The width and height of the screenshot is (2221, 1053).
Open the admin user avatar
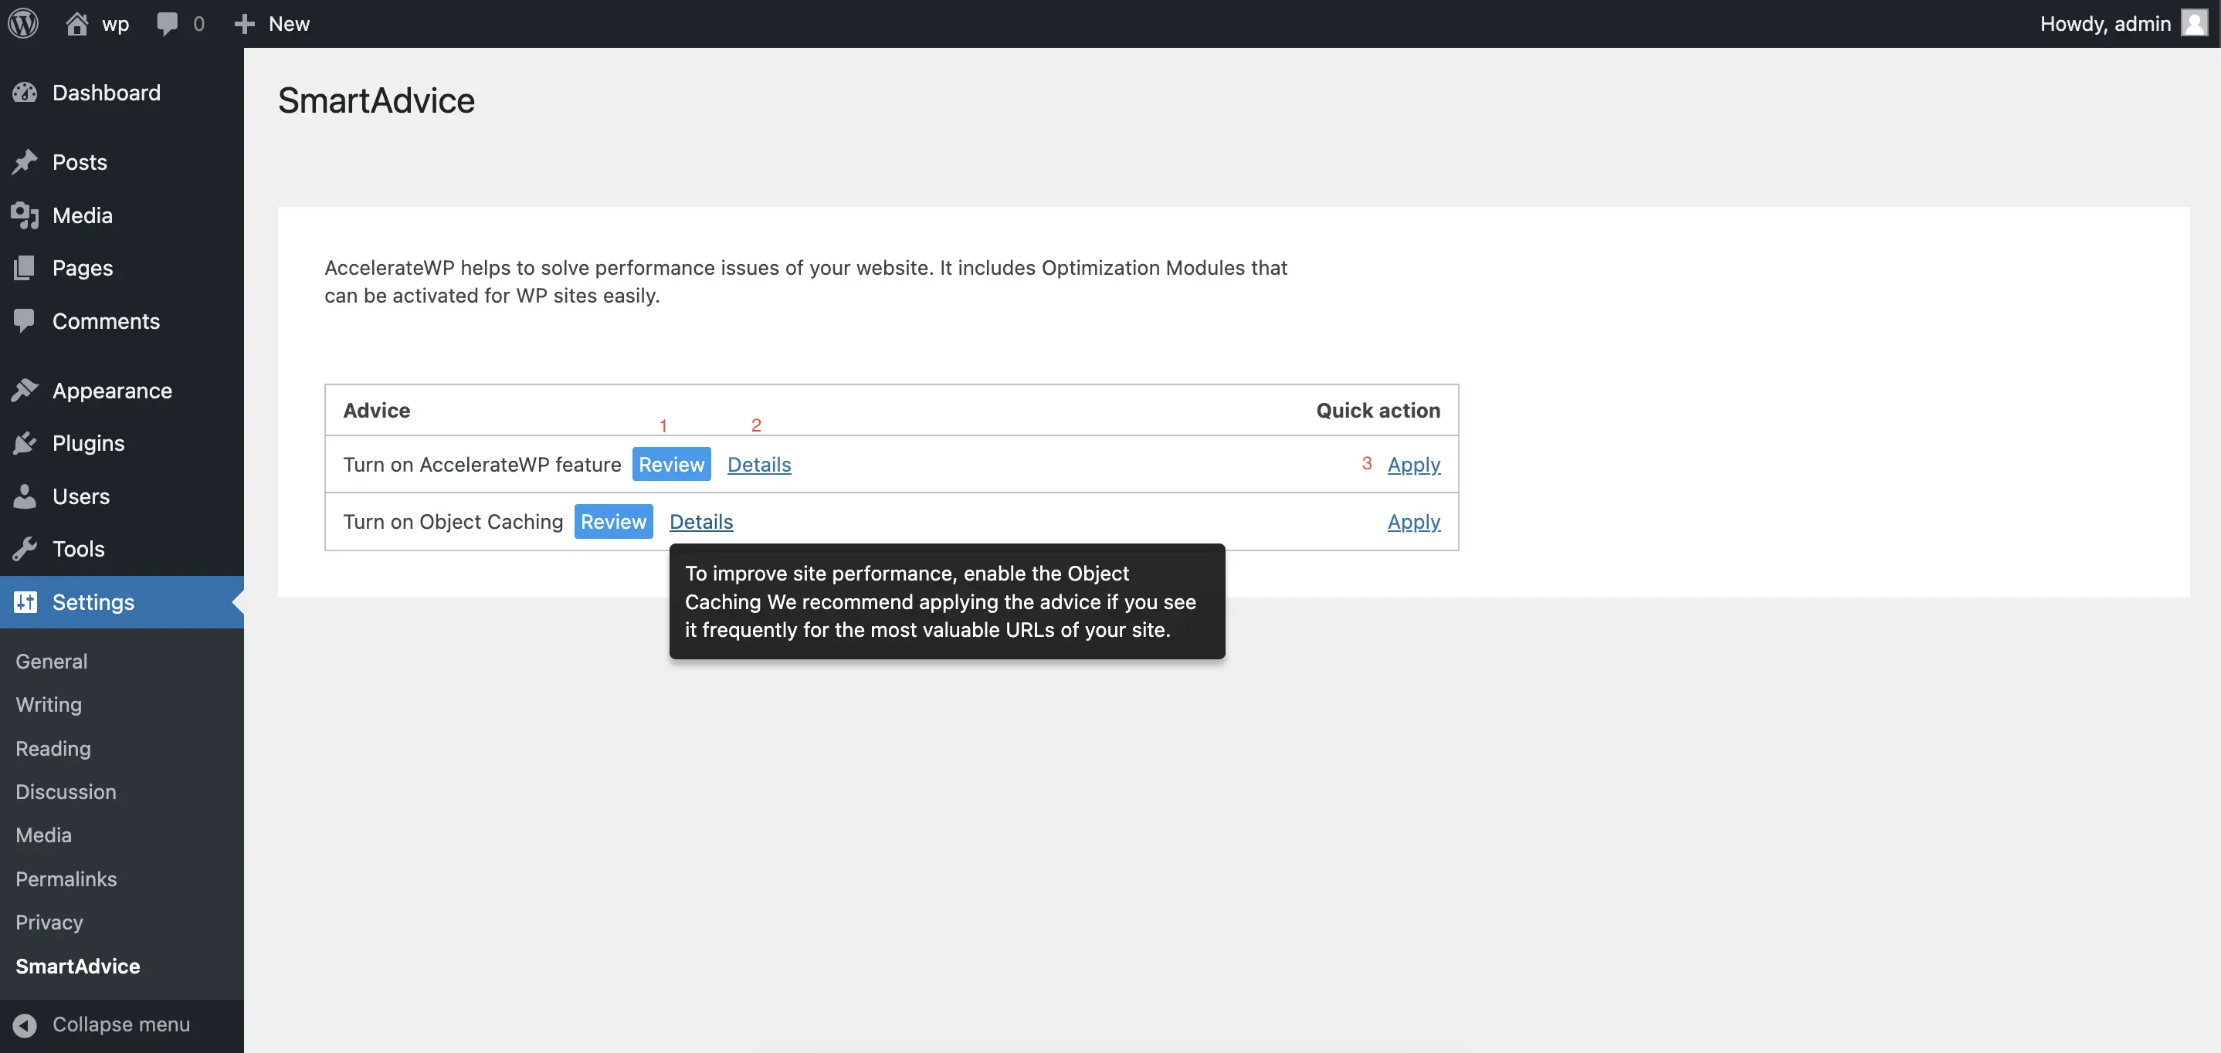click(2193, 23)
